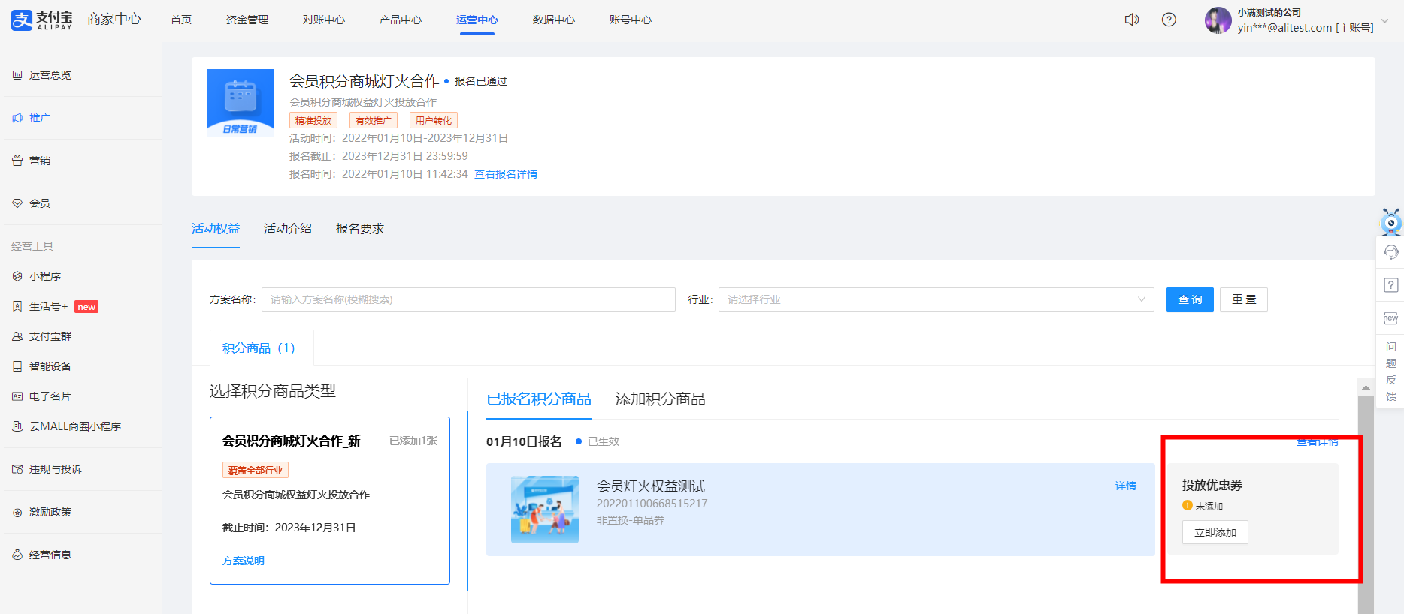Click the customer service headset icon
1404x614 pixels.
(x=1390, y=252)
